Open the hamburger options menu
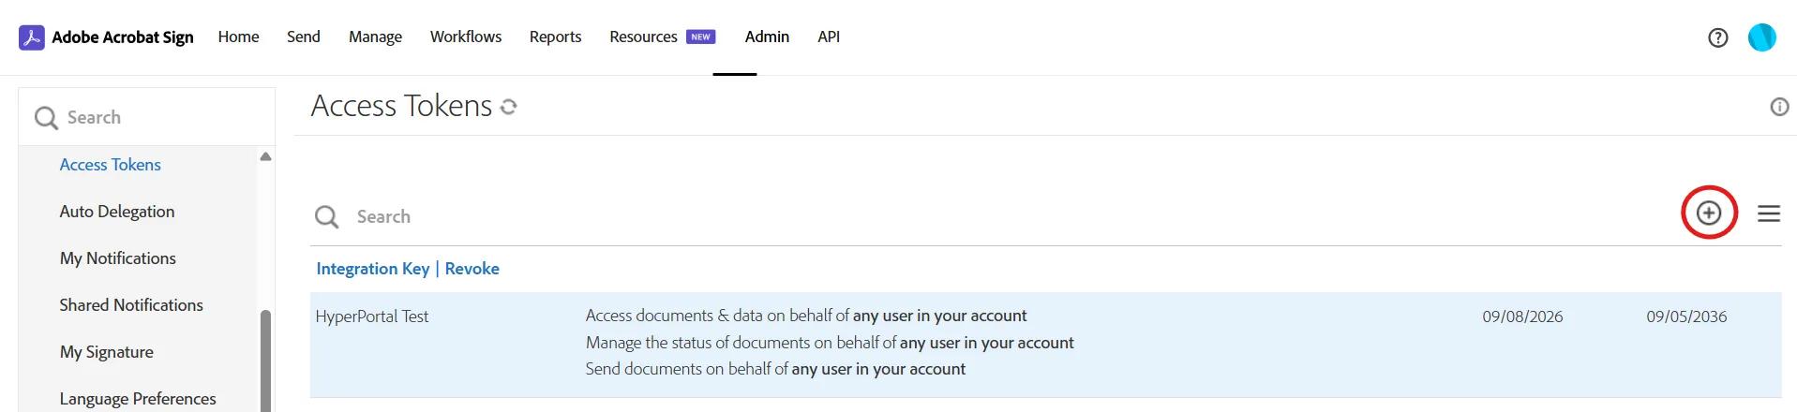 click(1769, 213)
